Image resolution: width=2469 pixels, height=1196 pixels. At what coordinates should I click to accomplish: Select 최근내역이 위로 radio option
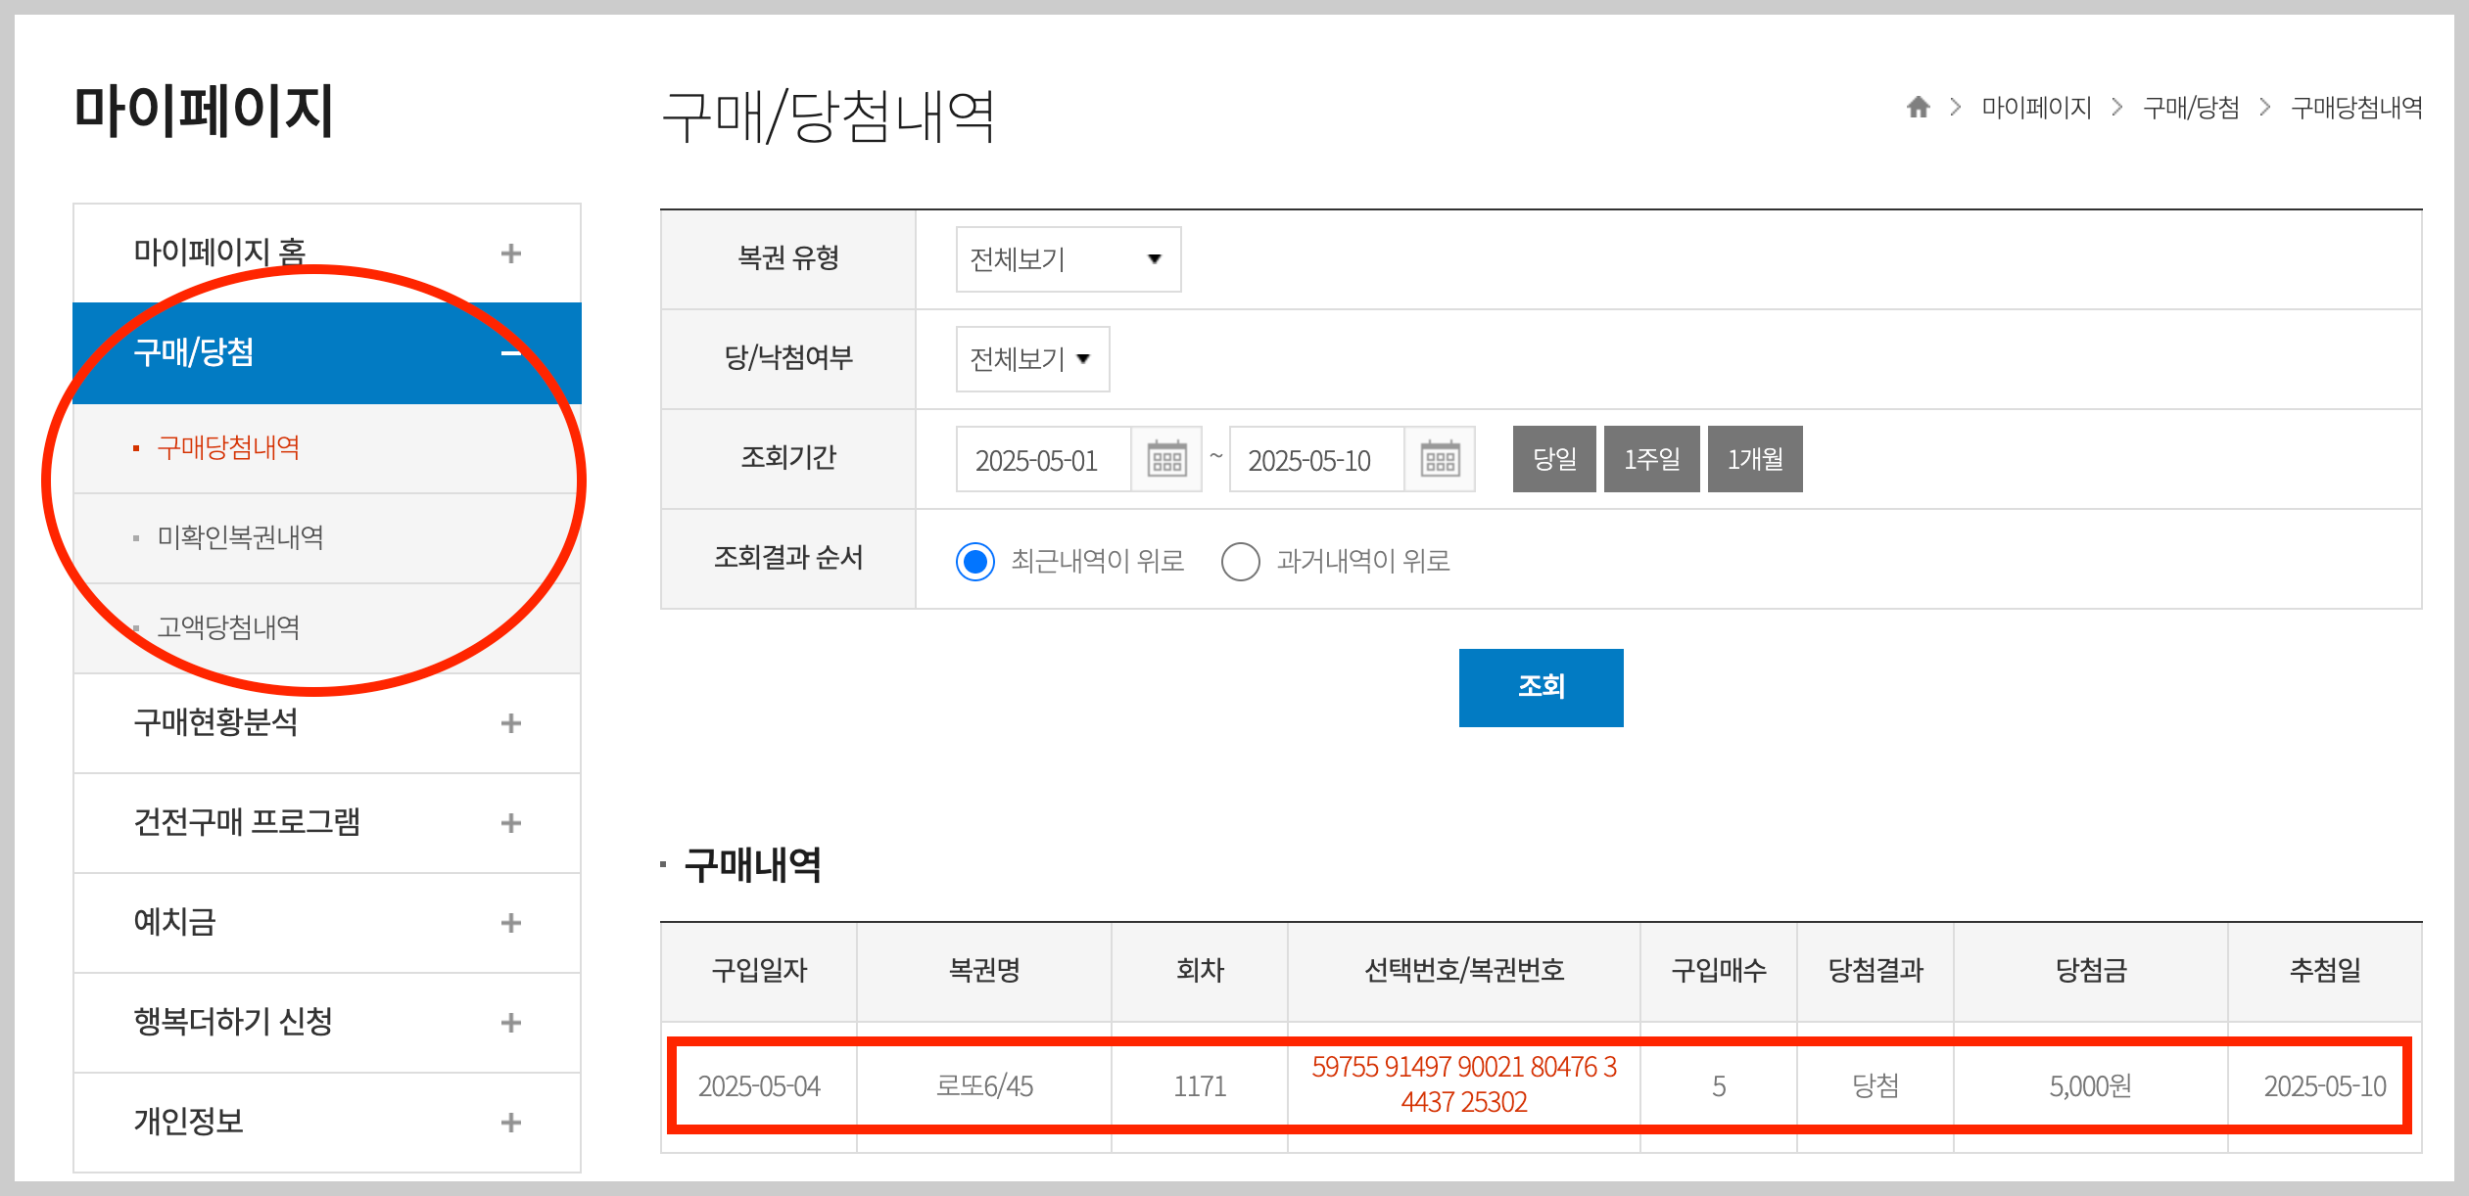point(975,562)
